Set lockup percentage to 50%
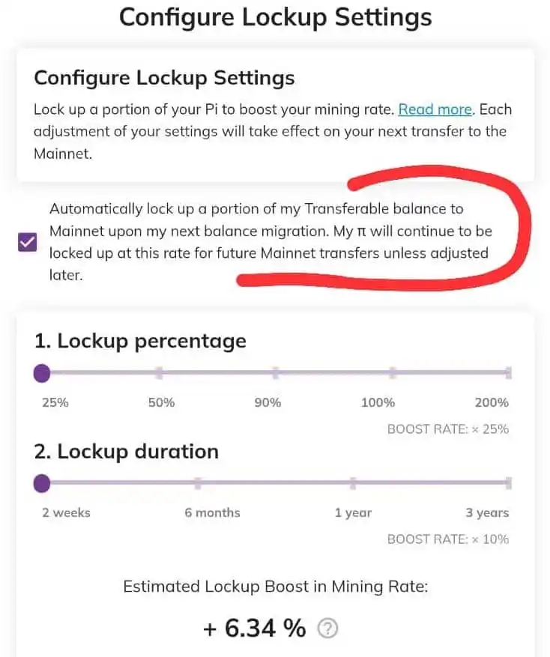This screenshot has height=657, width=550. coord(159,372)
